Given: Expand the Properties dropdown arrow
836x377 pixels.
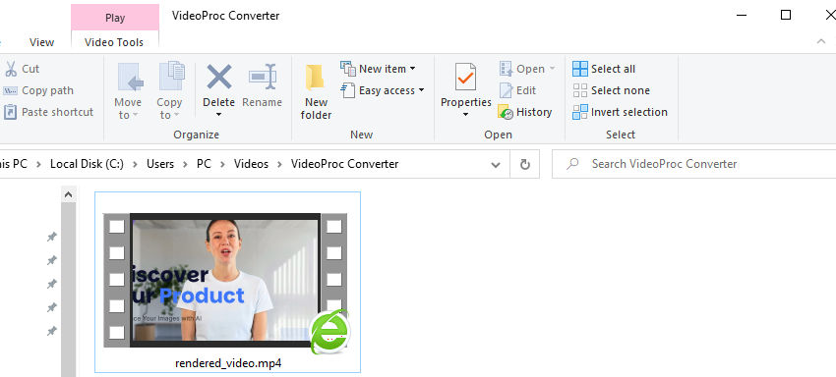Looking at the screenshot, I should 465,115.
